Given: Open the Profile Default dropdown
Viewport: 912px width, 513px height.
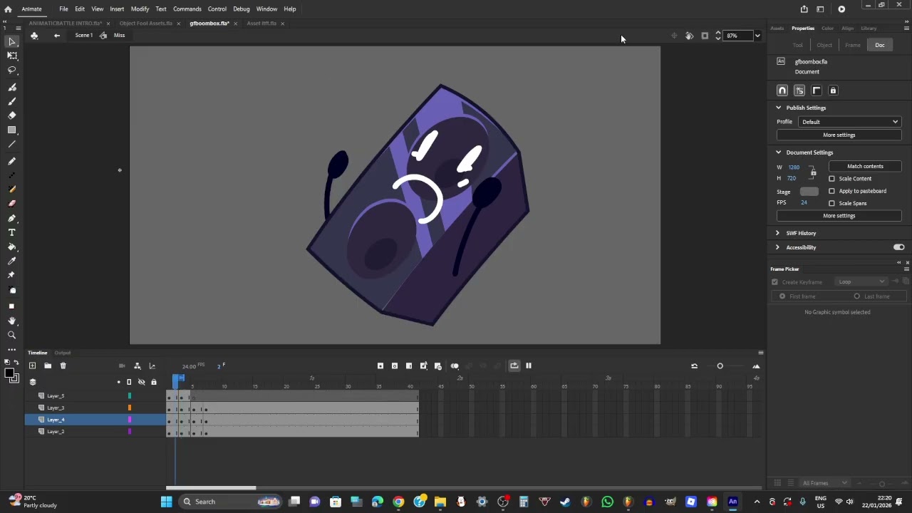Looking at the screenshot, I should click(849, 122).
